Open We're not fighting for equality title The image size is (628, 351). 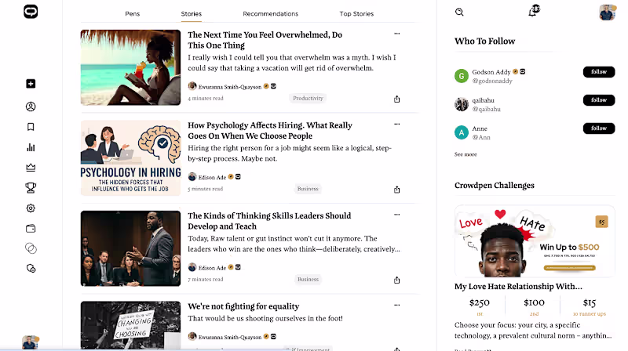[x=243, y=306]
